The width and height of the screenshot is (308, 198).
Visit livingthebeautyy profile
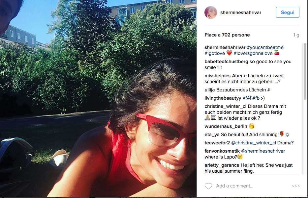(223, 98)
